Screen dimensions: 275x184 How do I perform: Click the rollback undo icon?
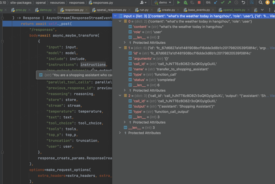243,3
